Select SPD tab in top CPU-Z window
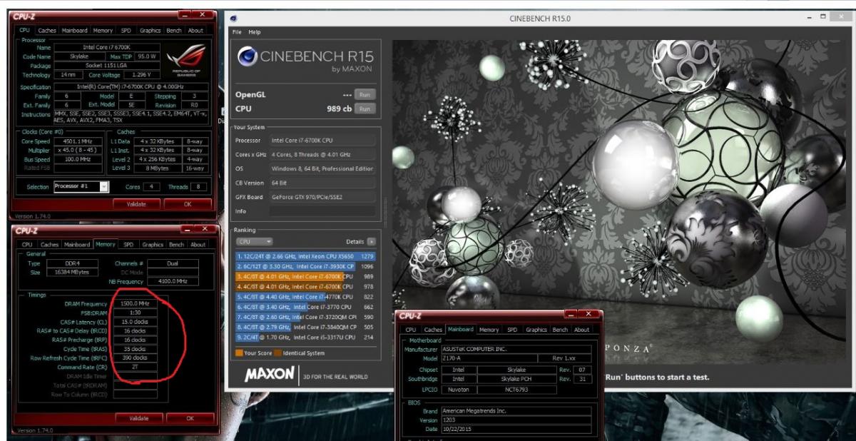The width and height of the screenshot is (856, 441). (x=126, y=31)
